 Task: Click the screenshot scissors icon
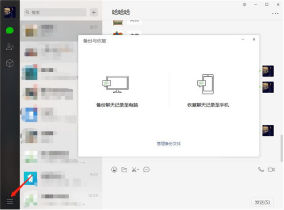pyautogui.click(x=134, y=170)
